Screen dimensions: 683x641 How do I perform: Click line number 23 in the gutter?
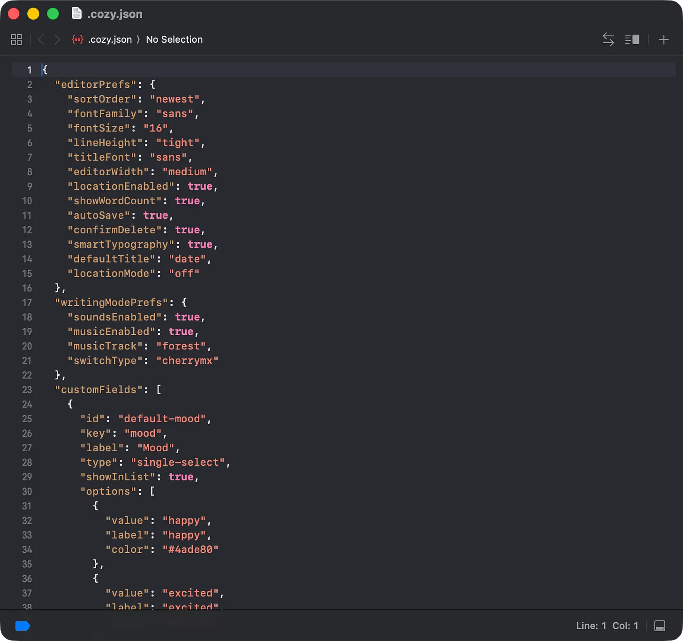point(27,390)
